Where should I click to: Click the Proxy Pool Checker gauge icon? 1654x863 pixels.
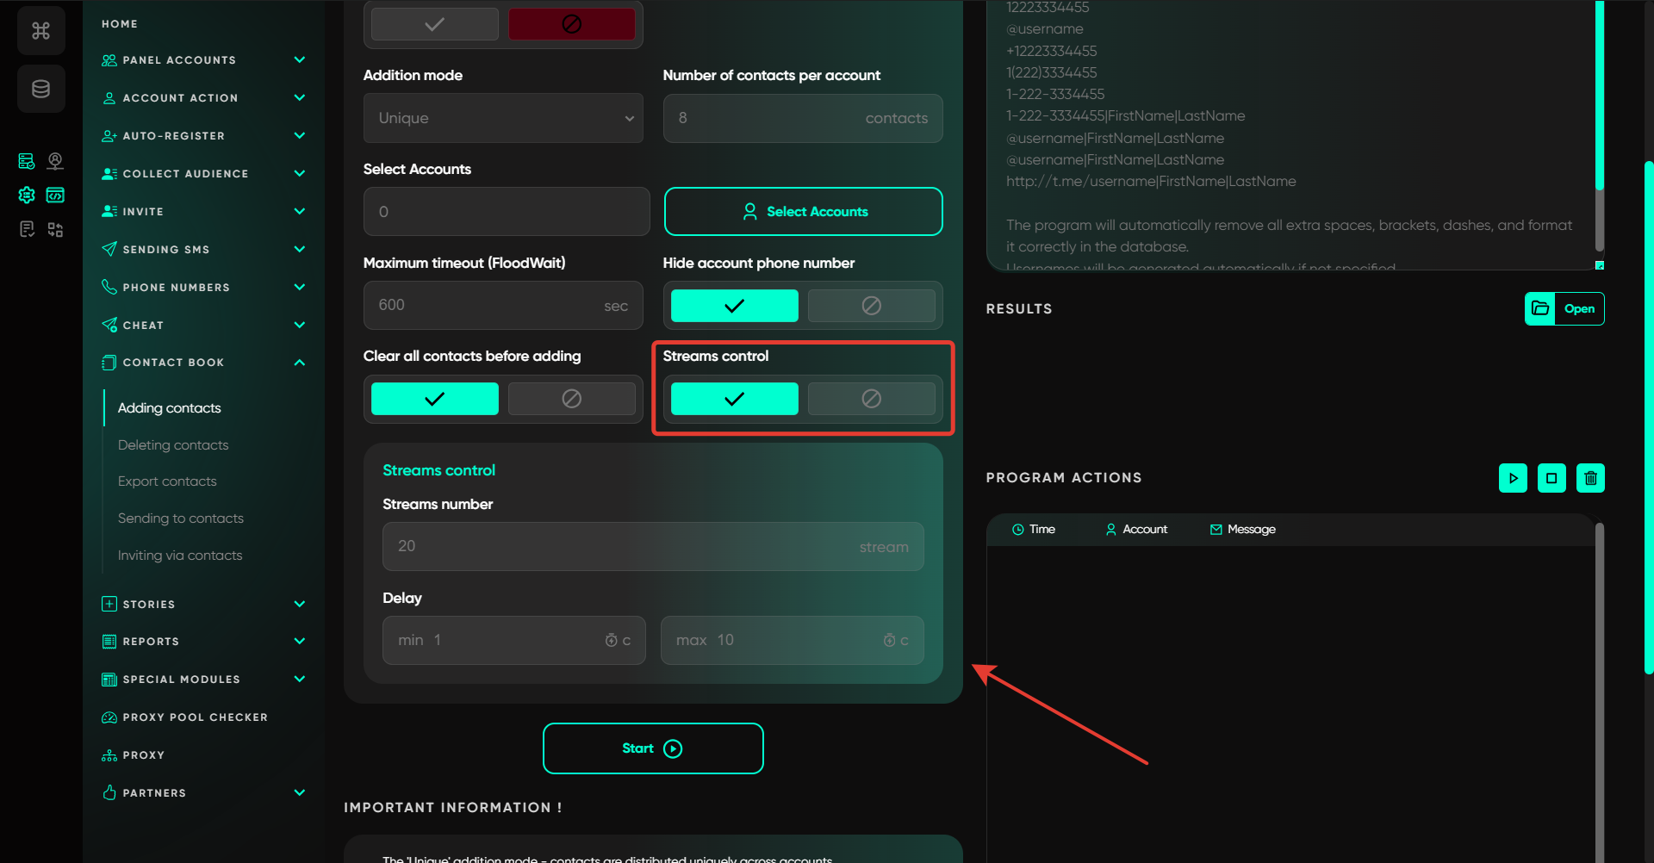(x=109, y=717)
